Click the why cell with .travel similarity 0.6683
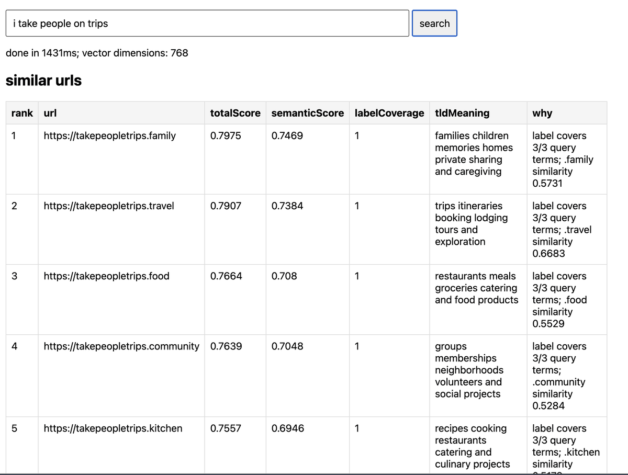The image size is (628, 475). 567,229
